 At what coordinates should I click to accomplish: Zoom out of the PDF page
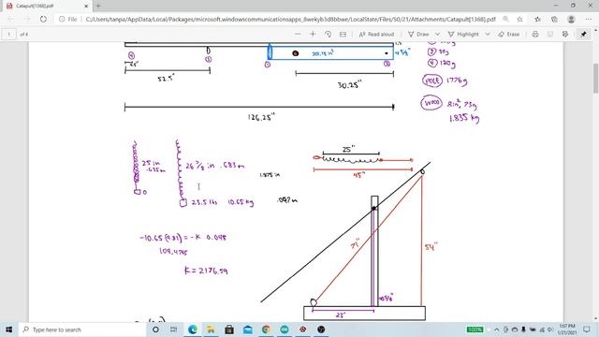point(298,34)
